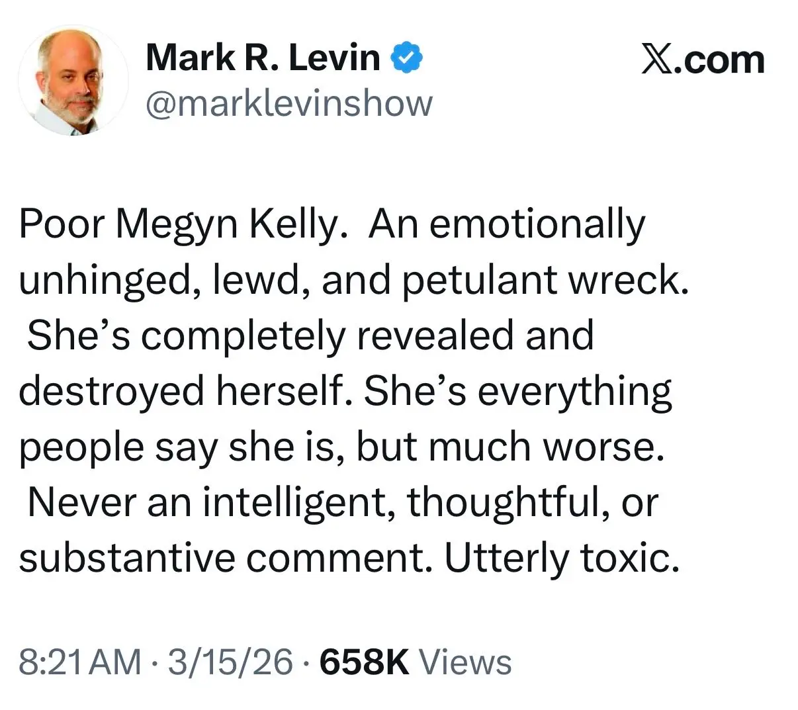Click Mark R. Levin's profile picture
The width and height of the screenshot is (798, 710).
[x=73, y=81]
